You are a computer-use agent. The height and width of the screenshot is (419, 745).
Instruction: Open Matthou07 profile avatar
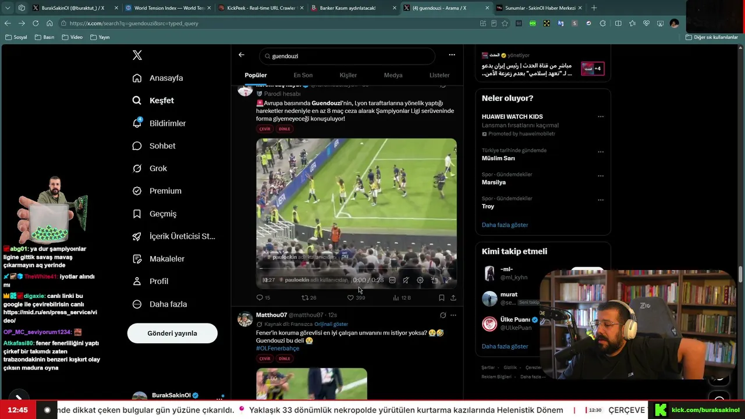click(x=246, y=319)
